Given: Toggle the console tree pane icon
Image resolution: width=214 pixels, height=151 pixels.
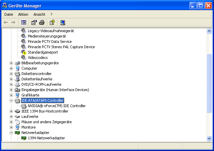Looking at the screenshot, I should (x=24, y=22).
